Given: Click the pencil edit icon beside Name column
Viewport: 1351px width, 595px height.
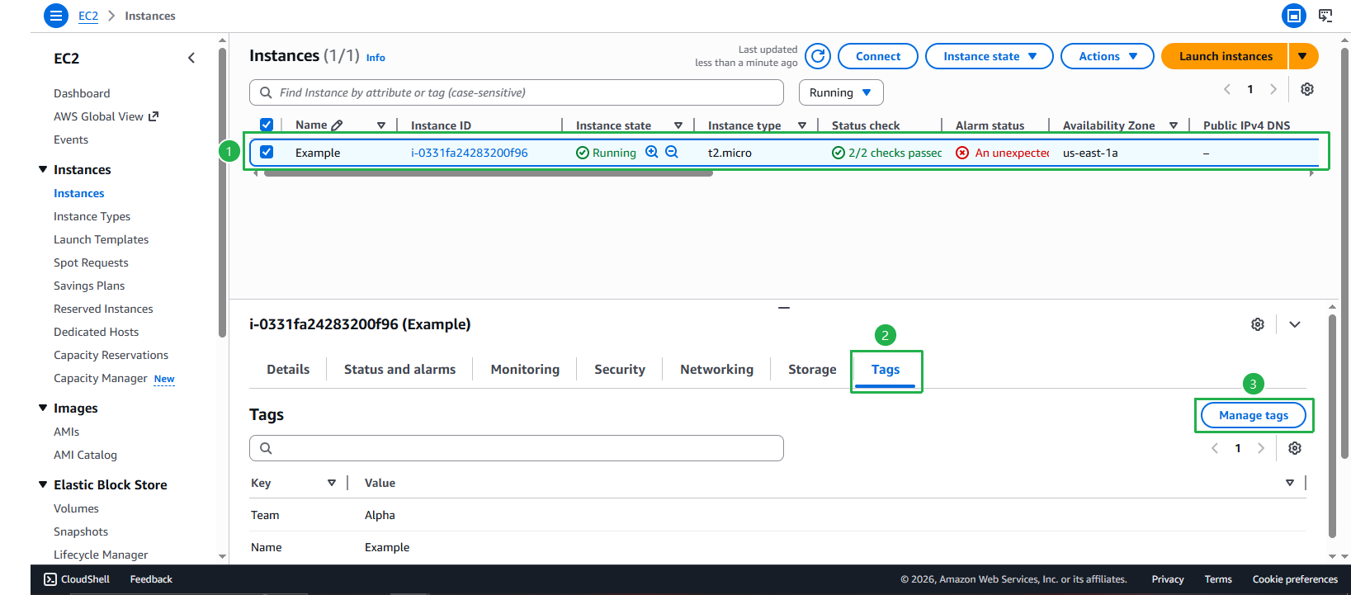Looking at the screenshot, I should [337, 125].
